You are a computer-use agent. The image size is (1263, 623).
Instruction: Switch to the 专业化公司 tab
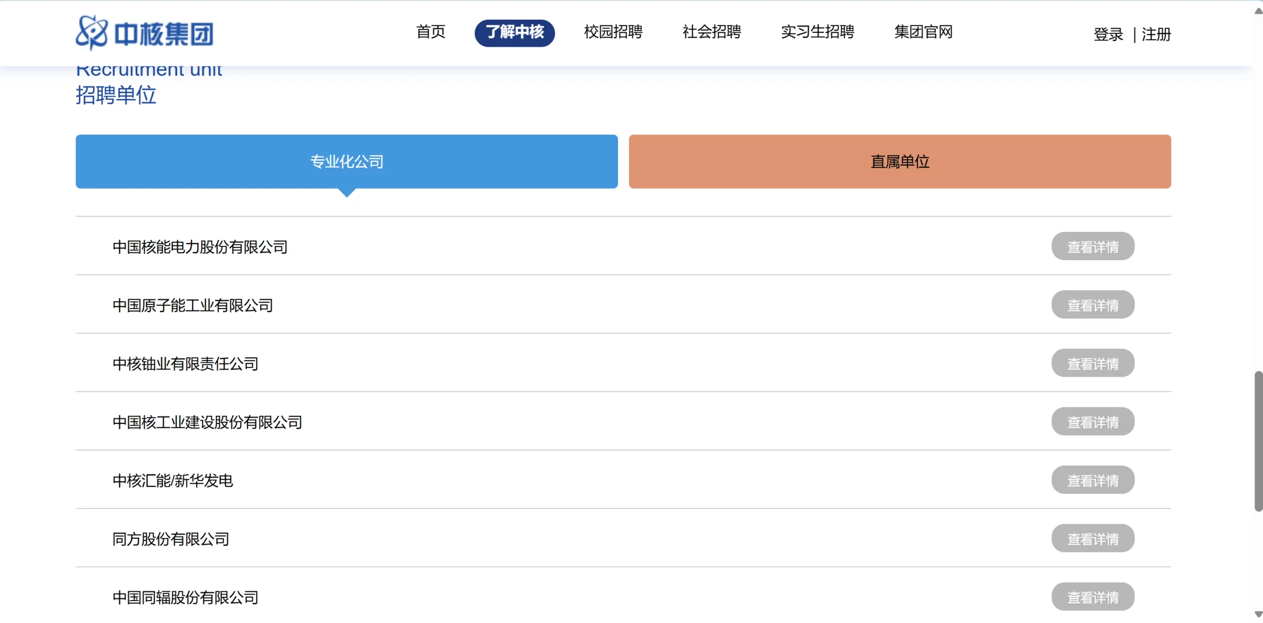coord(346,162)
